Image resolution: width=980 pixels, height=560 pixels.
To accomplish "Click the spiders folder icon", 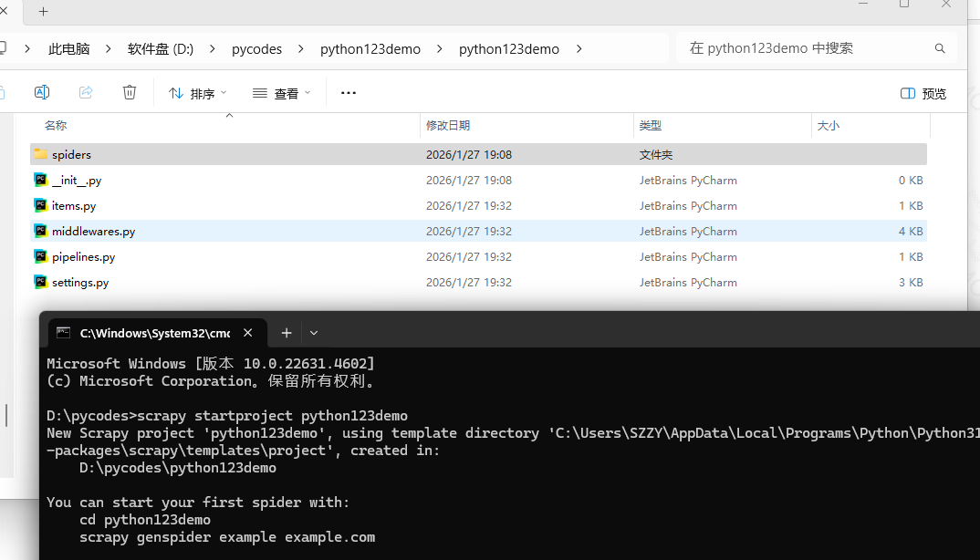I will click(x=41, y=155).
